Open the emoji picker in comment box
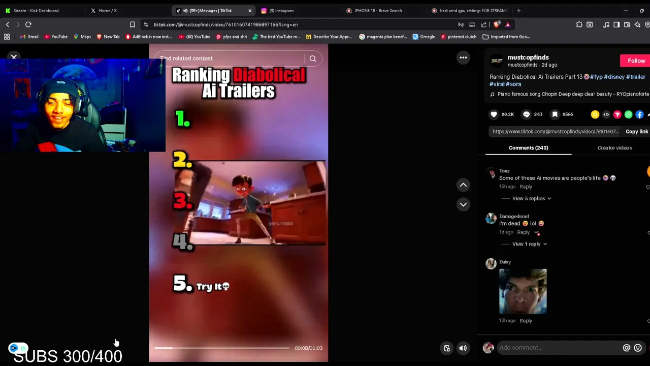The image size is (650, 366). [638, 348]
